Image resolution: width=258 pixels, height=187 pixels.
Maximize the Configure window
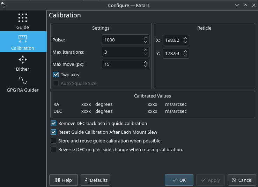245,5
